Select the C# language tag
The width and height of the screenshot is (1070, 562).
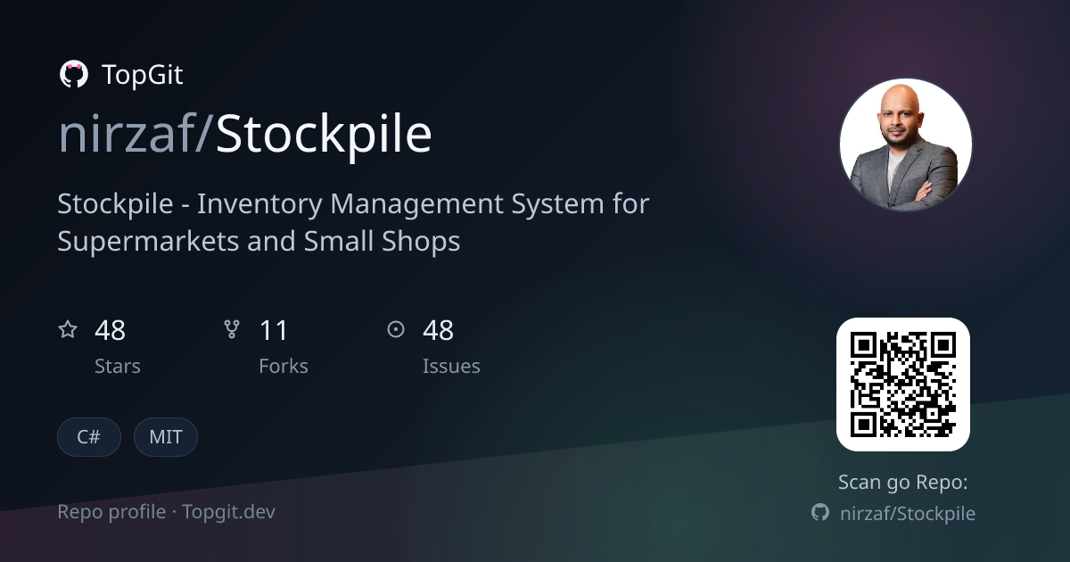pos(89,437)
